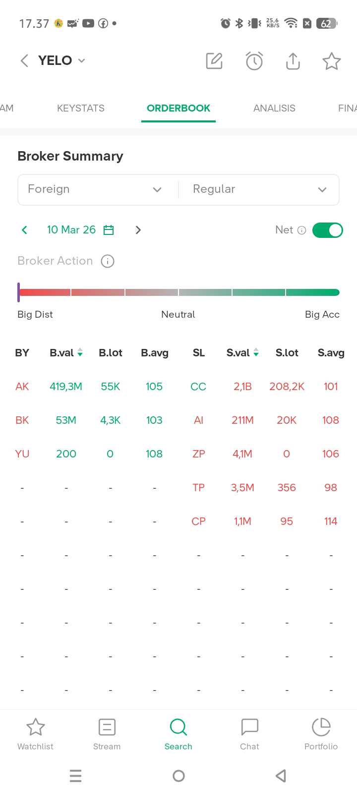Tap the edit note icon

click(214, 61)
